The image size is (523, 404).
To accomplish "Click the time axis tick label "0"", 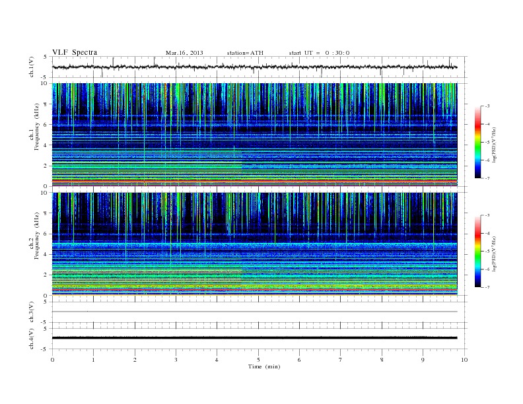I will tap(52, 360).
